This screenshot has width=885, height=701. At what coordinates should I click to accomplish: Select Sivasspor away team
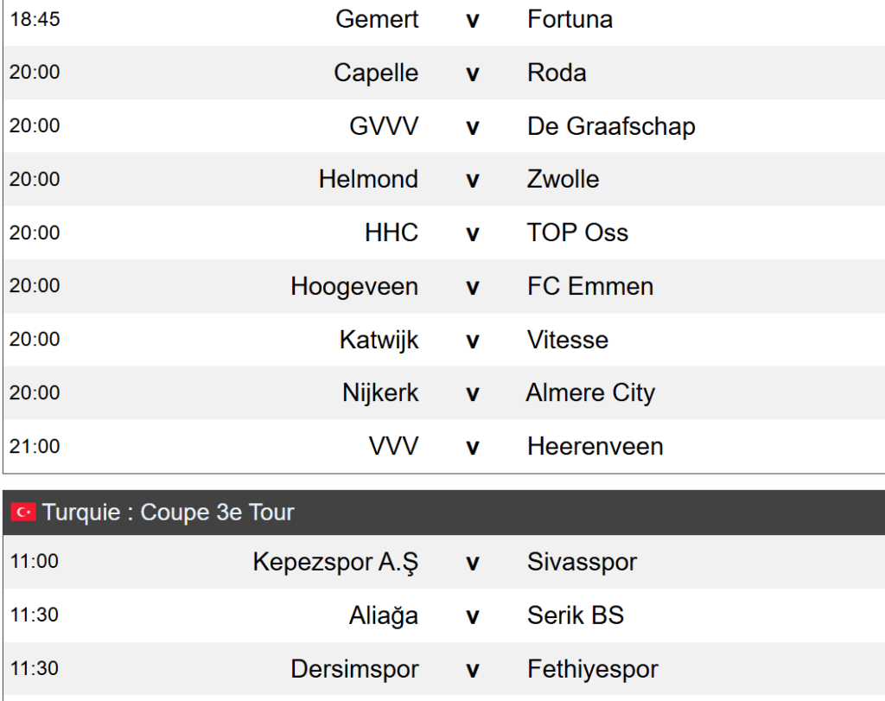582,562
